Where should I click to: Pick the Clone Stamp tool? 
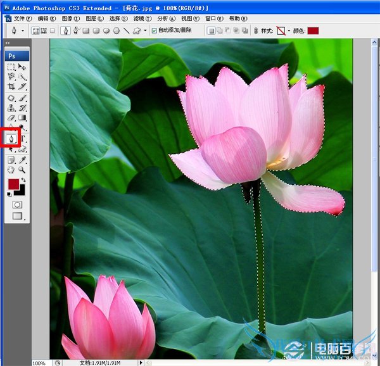[11, 108]
